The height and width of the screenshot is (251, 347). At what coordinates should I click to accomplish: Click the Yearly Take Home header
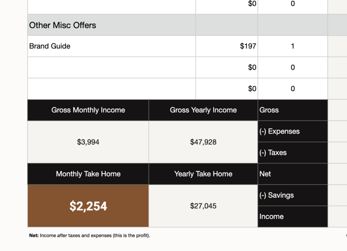pyautogui.click(x=203, y=174)
